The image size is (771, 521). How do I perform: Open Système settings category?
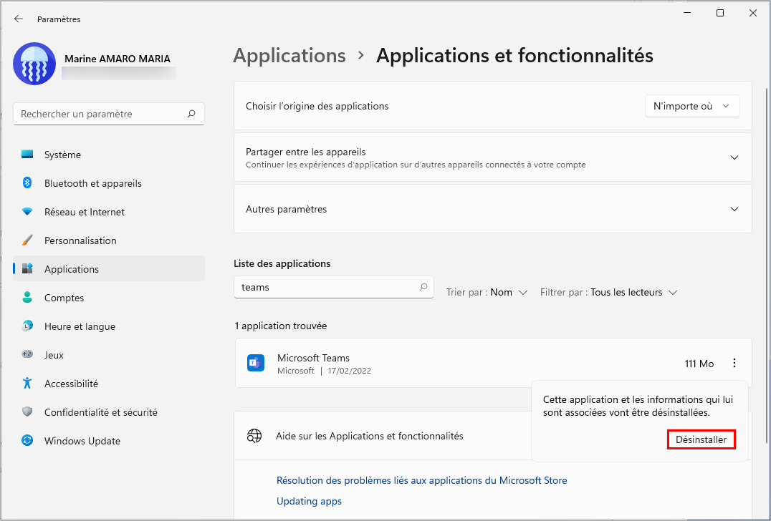109,155
